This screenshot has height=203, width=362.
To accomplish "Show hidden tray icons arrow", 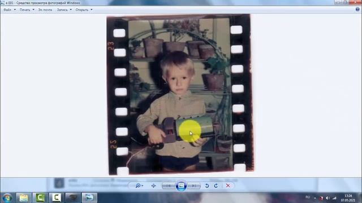I will 315,198.
